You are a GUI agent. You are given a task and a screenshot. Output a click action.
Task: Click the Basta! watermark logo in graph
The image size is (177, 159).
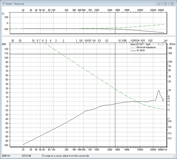coord(161,44)
